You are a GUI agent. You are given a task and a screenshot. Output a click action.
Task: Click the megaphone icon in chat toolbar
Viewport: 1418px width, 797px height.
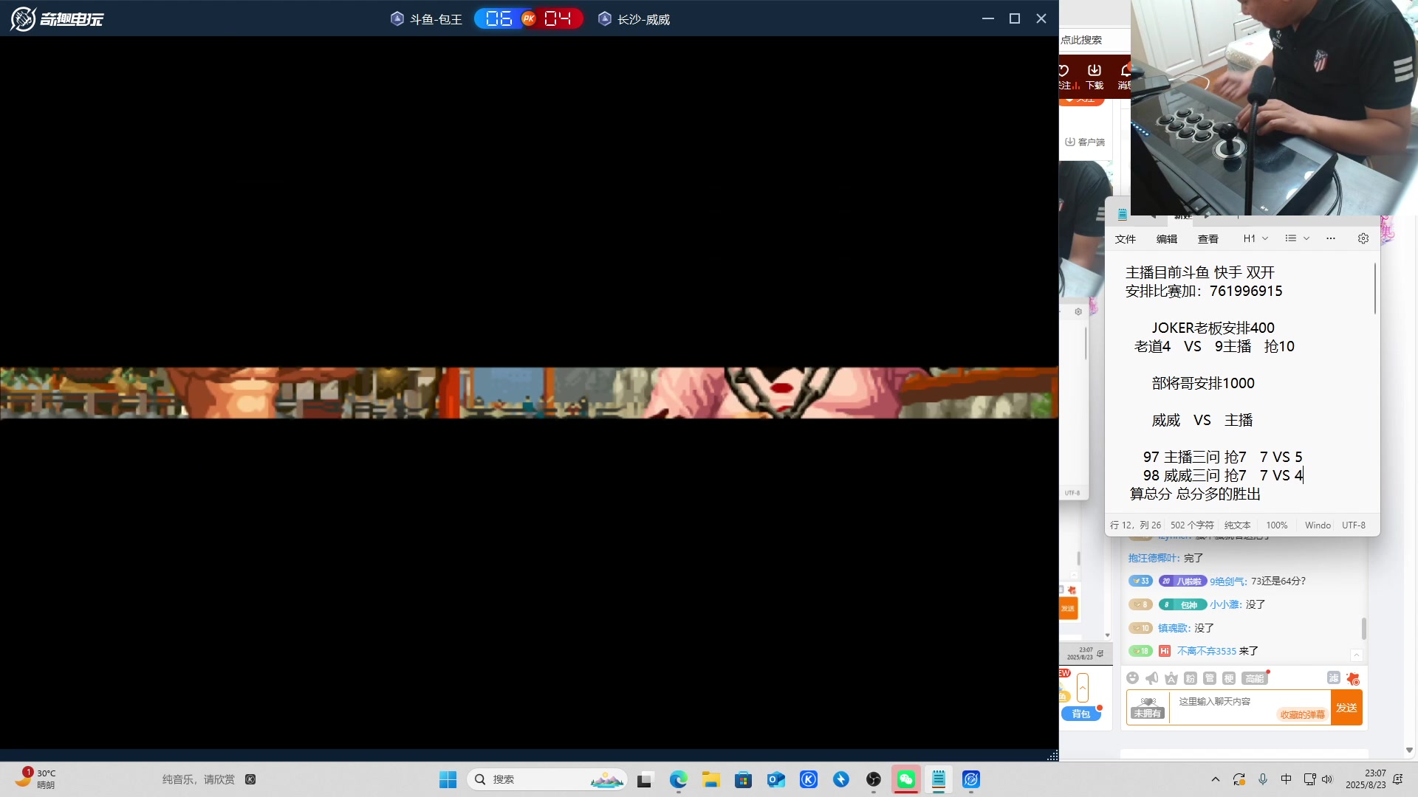(x=1151, y=678)
